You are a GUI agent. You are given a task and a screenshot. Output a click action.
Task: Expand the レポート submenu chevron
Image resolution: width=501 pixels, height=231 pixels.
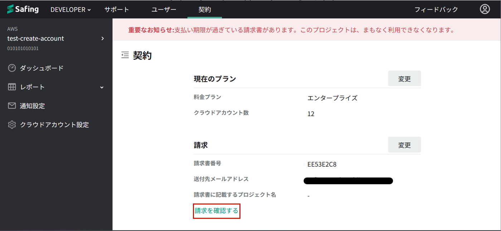102,87
